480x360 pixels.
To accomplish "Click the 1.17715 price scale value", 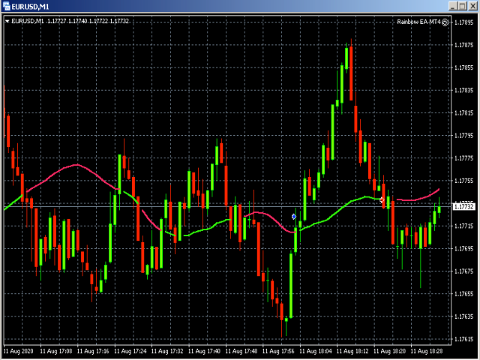I will click(x=463, y=226).
